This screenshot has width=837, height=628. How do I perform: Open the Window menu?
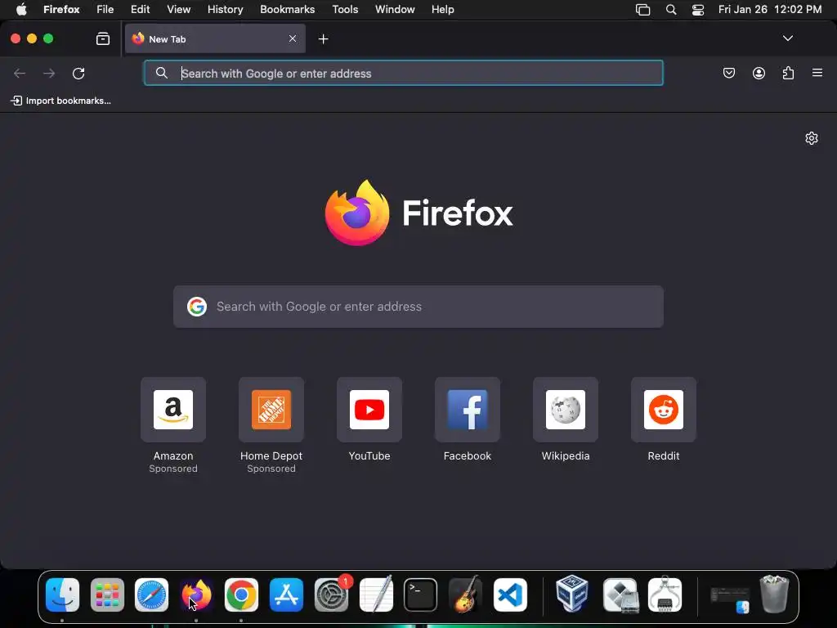(x=395, y=10)
